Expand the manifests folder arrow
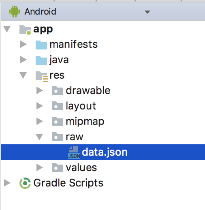 (x=23, y=44)
